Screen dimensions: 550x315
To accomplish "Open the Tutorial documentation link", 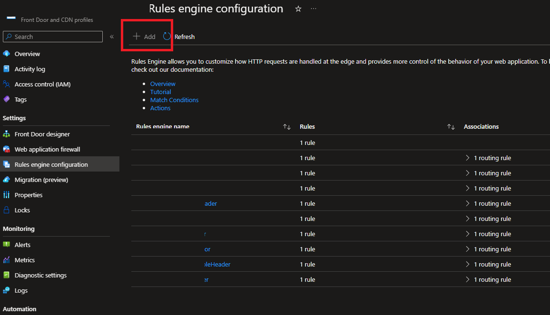I will click(x=160, y=92).
